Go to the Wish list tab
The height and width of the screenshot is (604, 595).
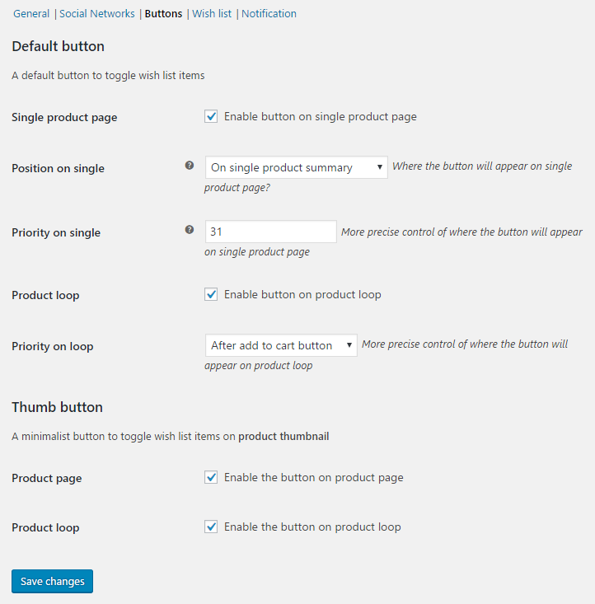pyautogui.click(x=212, y=14)
